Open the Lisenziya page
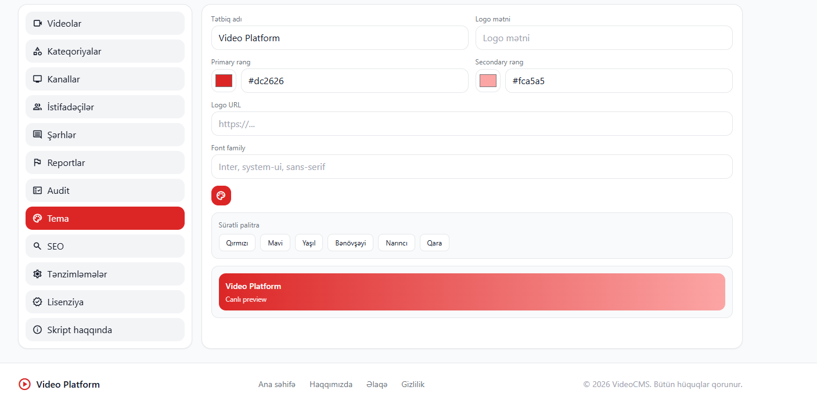This screenshot has width=817, height=401. [x=105, y=302]
